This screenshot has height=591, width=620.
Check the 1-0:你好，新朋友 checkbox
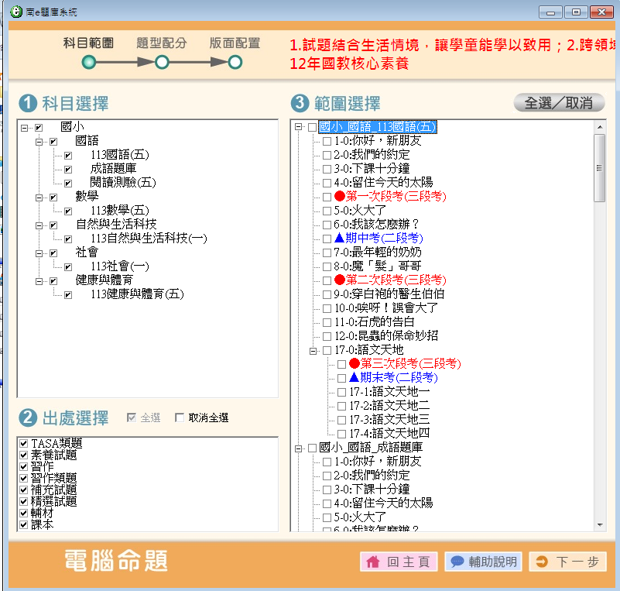tap(327, 142)
